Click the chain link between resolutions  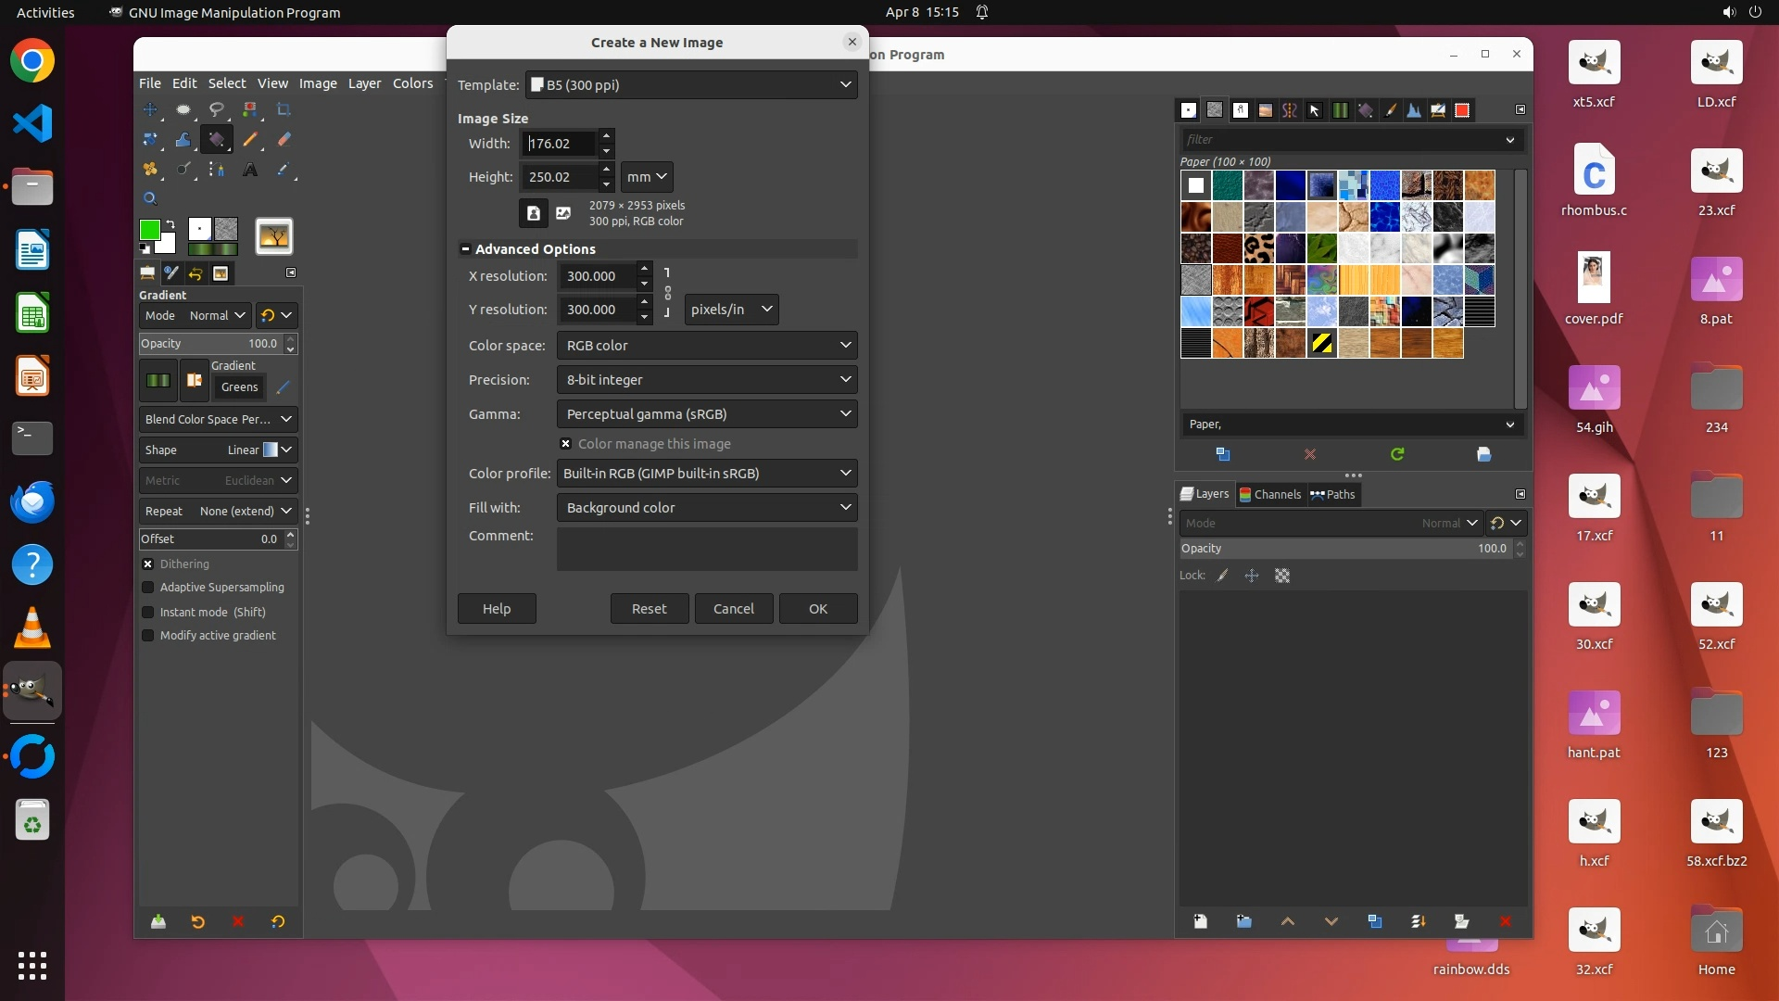click(x=667, y=293)
